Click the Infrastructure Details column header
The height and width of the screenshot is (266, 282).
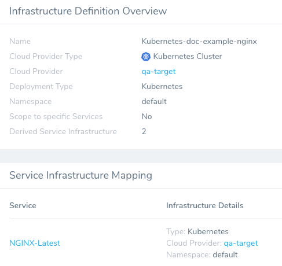tap(204, 205)
